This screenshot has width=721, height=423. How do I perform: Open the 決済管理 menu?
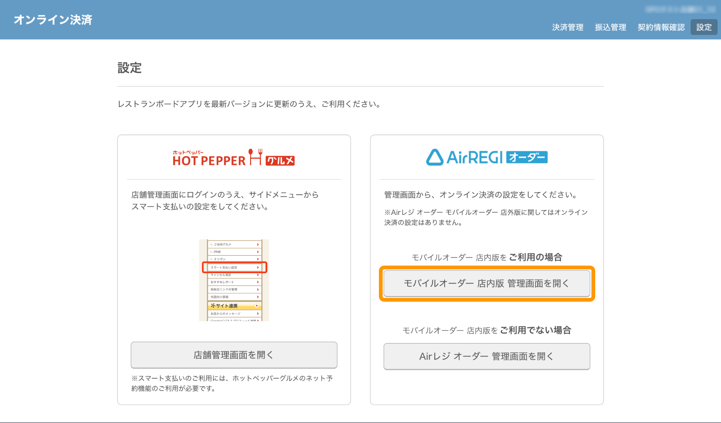click(x=567, y=27)
